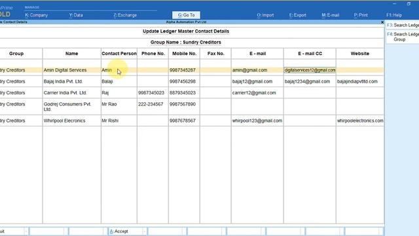Click e-mail whirpool123@gmail.com
The height and width of the screenshot is (236, 419).
pos(257,121)
